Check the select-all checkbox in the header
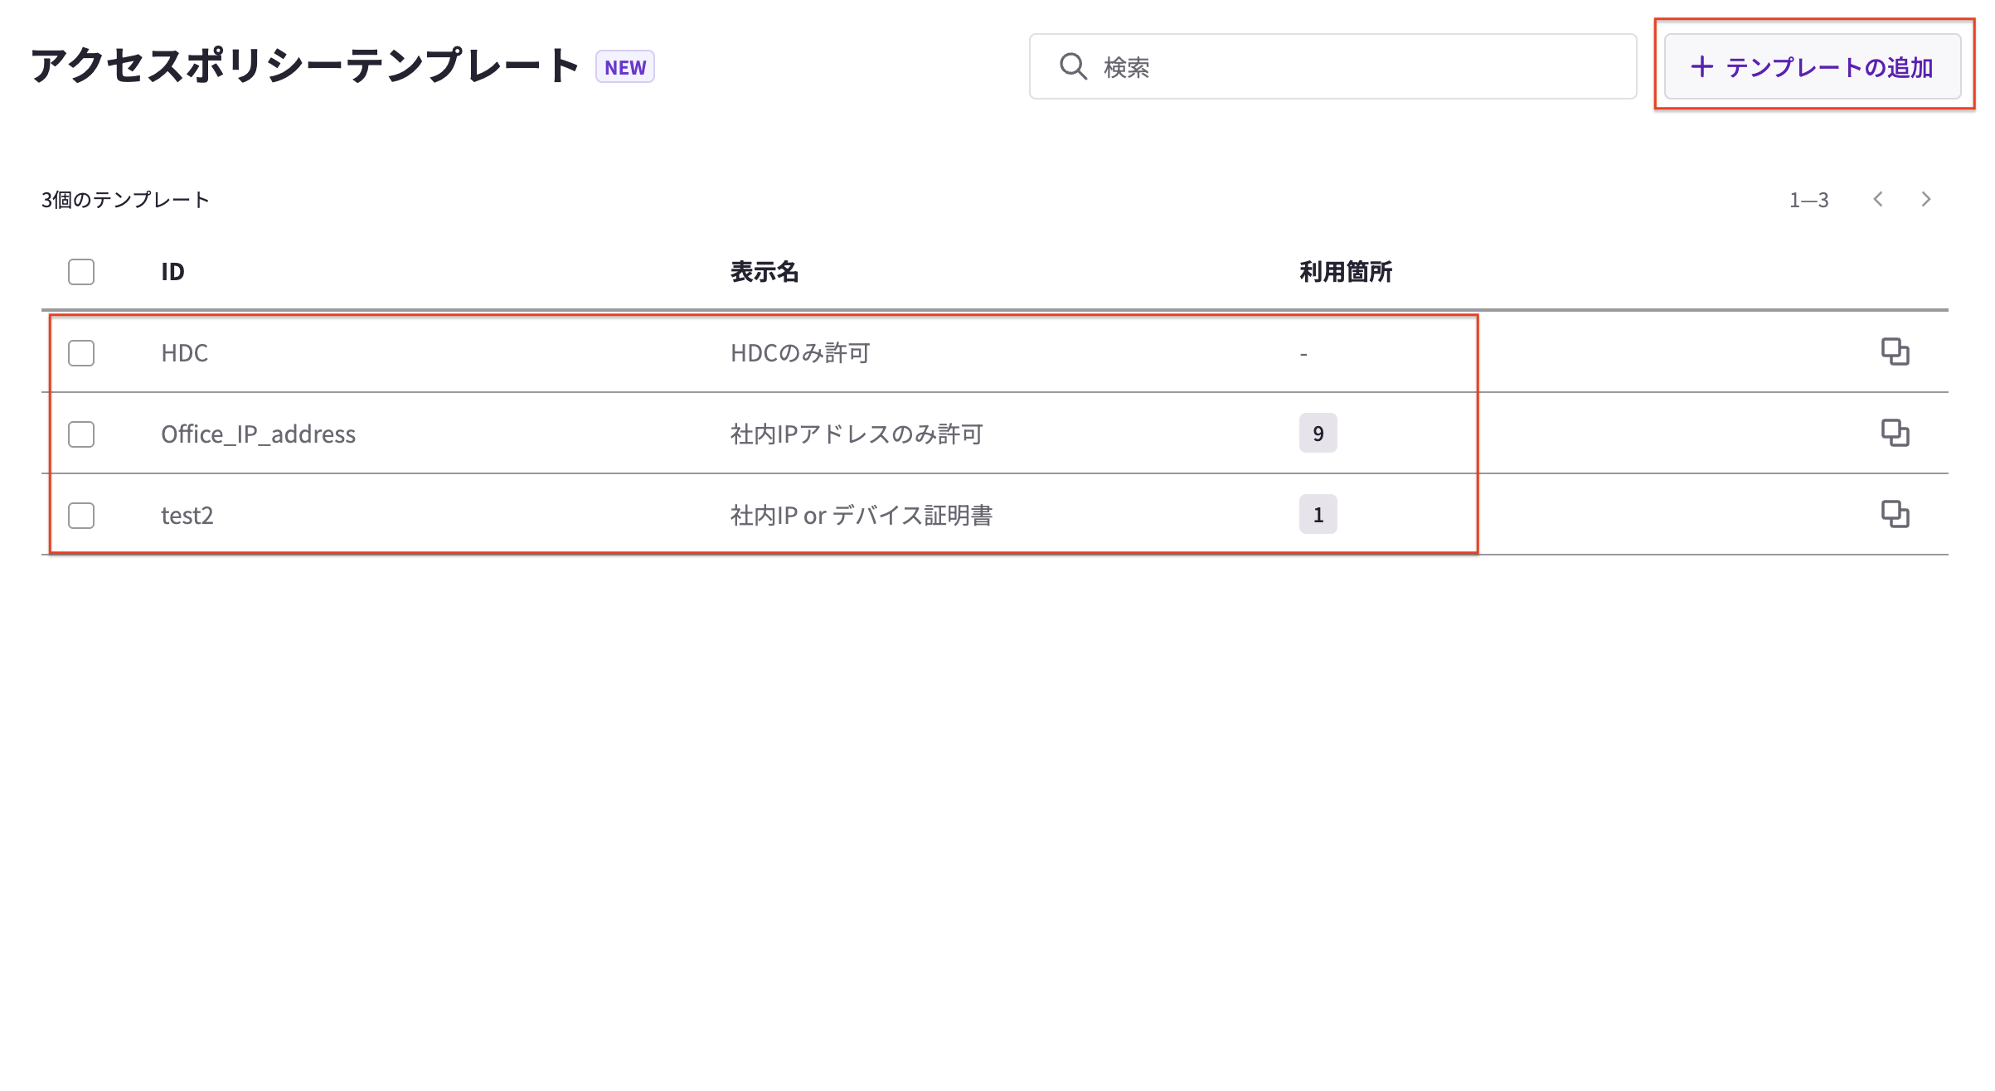Screen dimensions: 1995x1091 coord(80,271)
